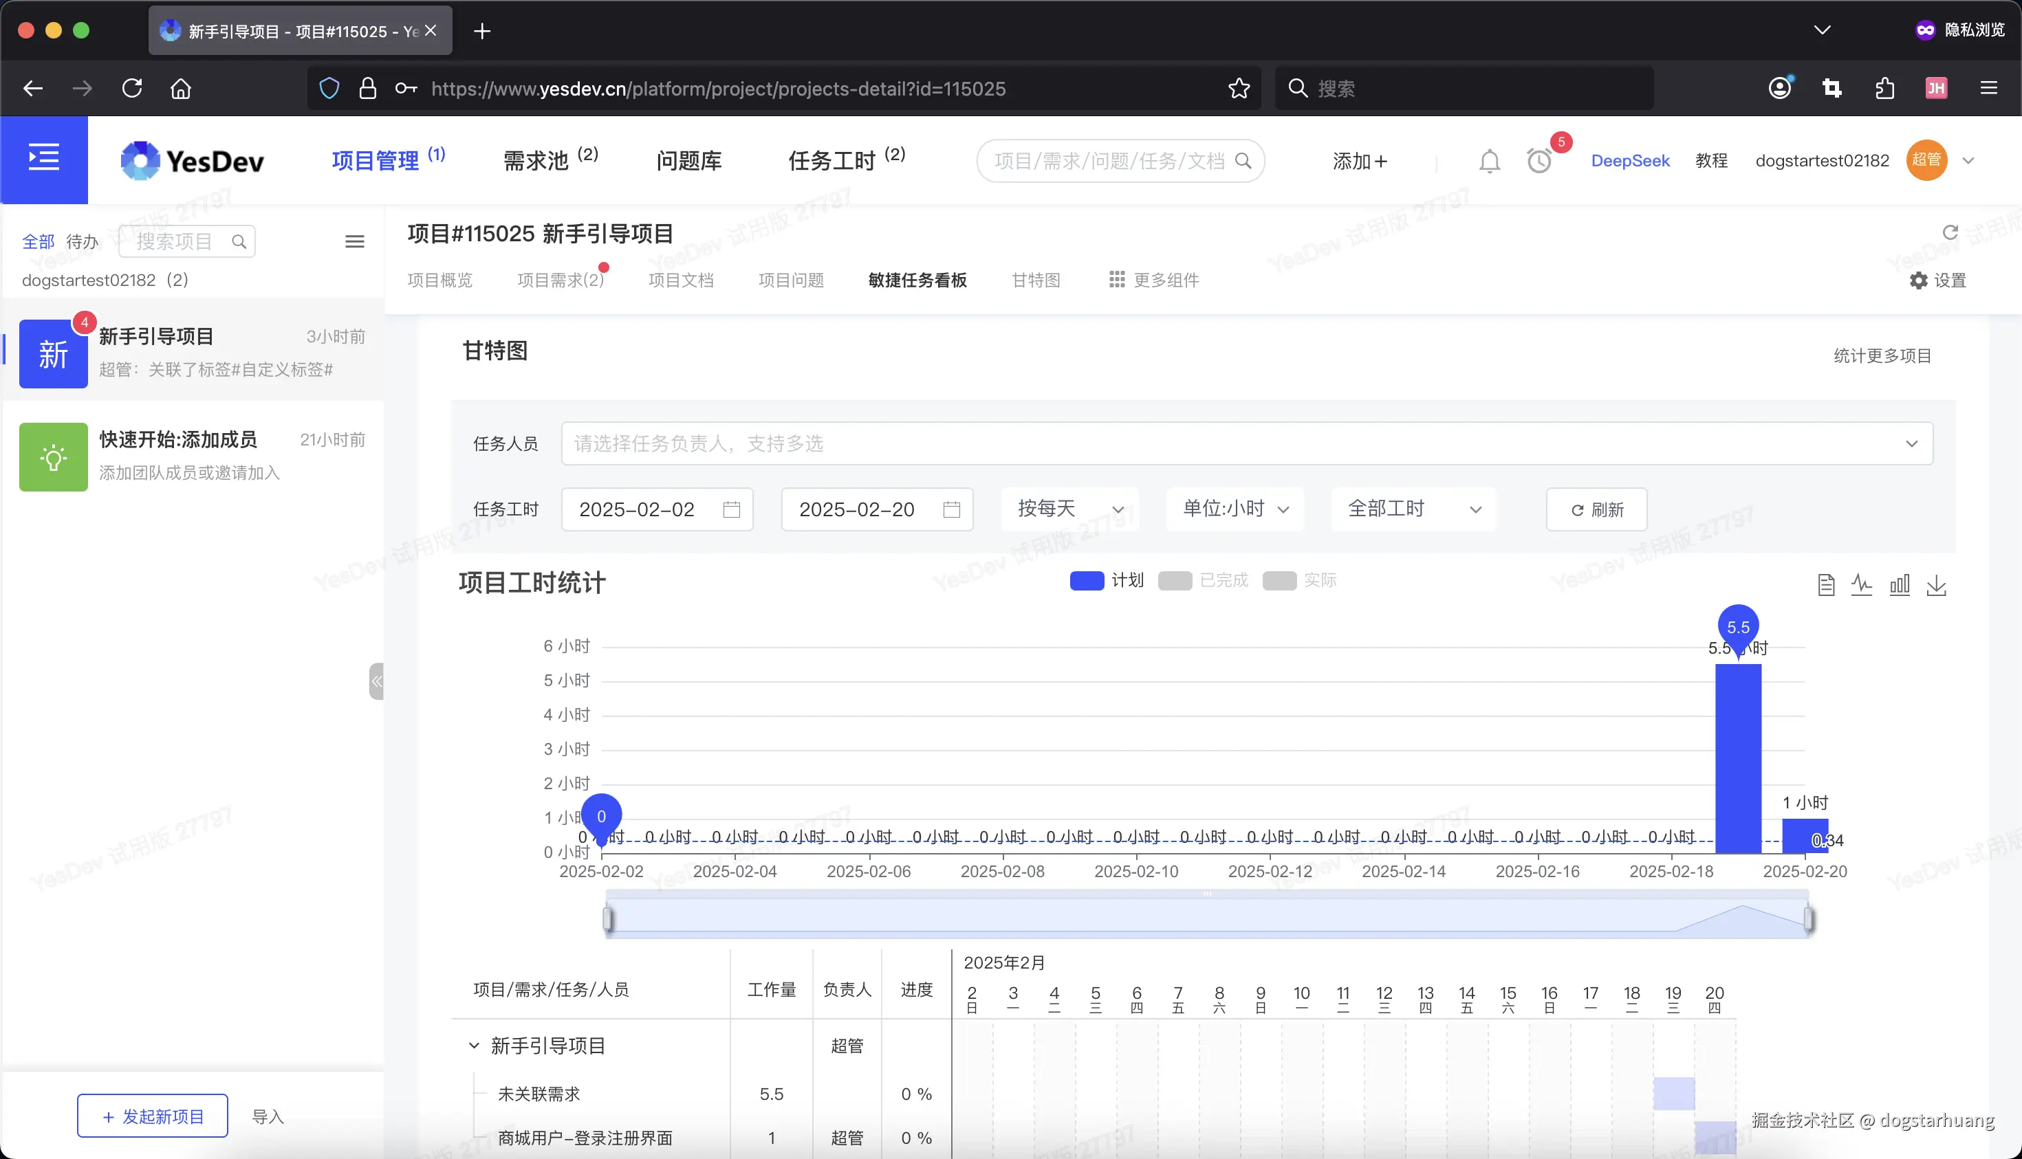Open the blue hamburger workspace menu
The height and width of the screenshot is (1159, 2022).
[x=44, y=157]
